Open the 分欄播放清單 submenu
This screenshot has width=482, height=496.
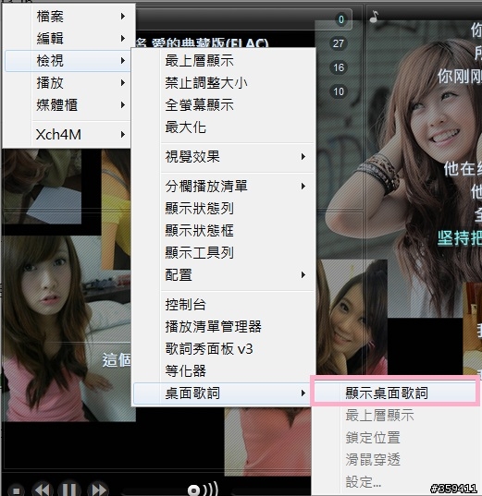click(x=223, y=186)
